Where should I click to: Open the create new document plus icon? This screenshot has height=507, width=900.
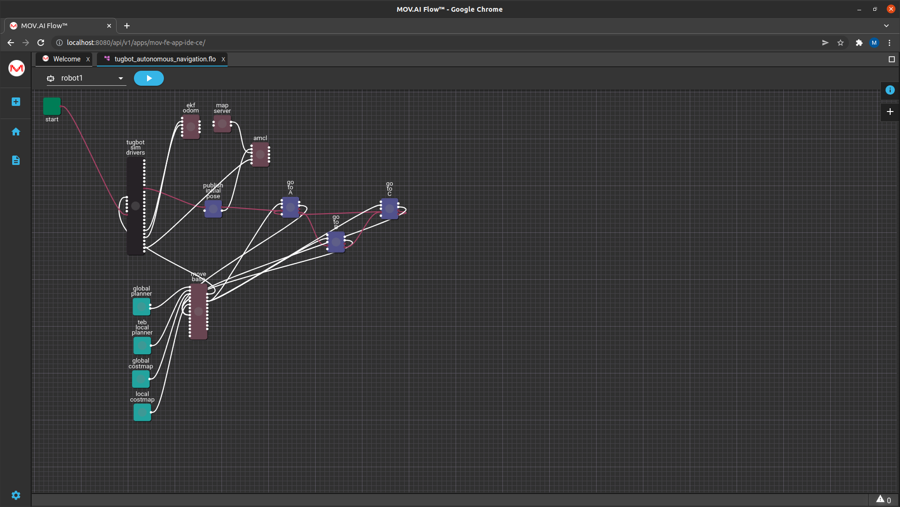pos(16,102)
